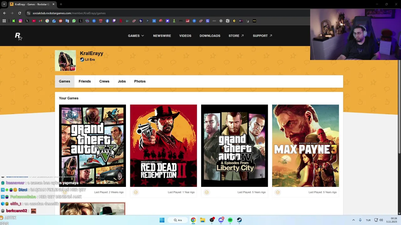The image size is (401, 225).
Task: Open Spotify from the taskbar
Action: [x=230, y=220]
